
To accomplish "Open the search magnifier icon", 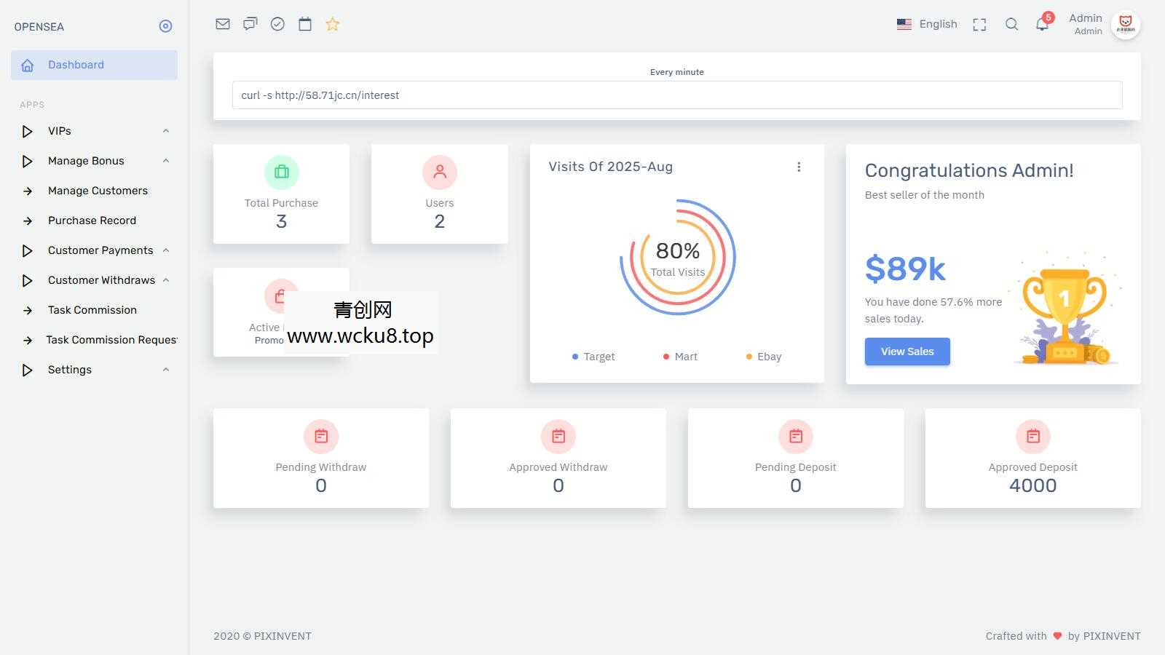I will [1011, 24].
